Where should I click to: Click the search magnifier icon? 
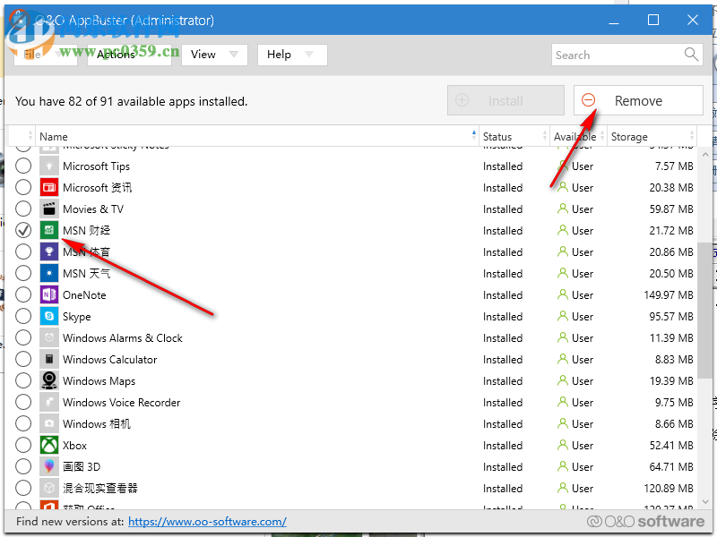pyautogui.click(x=690, y=55)
